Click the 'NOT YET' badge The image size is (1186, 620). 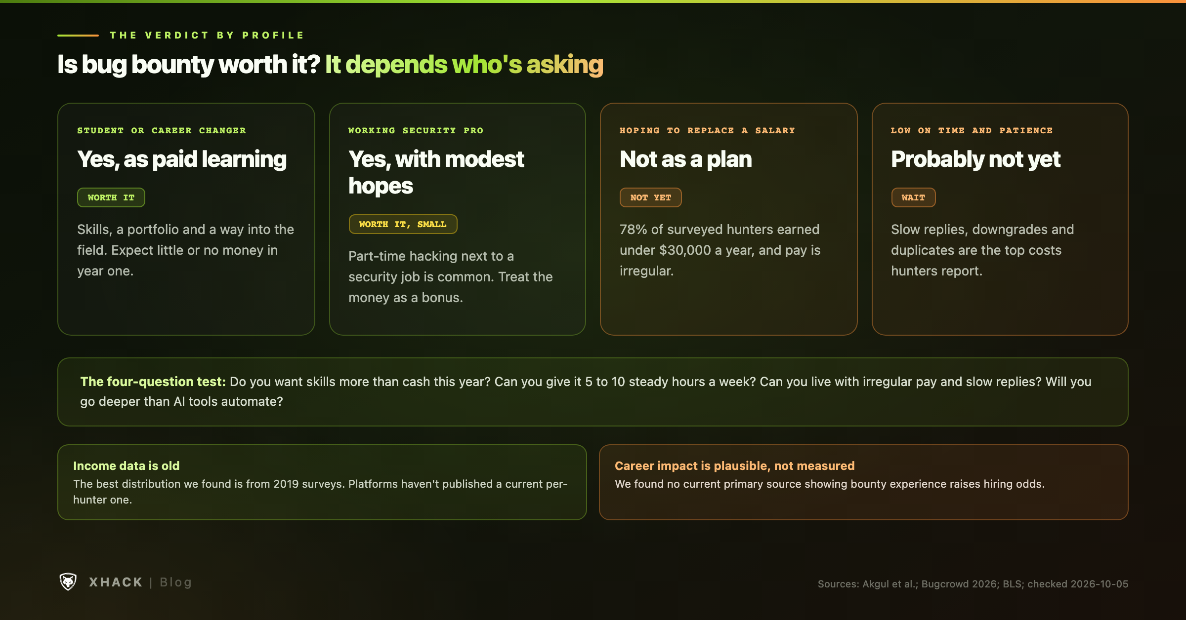coord(651,197)
